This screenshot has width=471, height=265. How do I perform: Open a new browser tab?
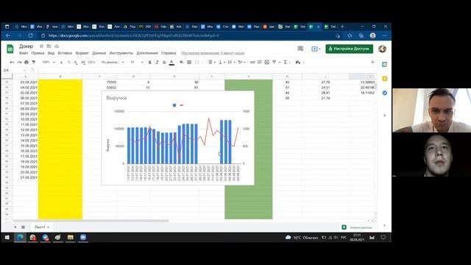[x=342, y=26]
